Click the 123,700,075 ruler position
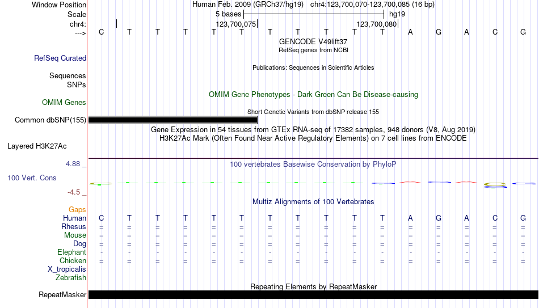This screenshot has height=308, width=539. click(236, 24)
